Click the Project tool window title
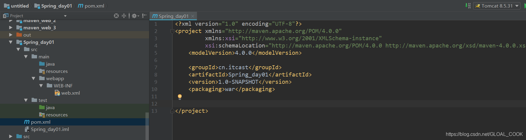Viewport: 526px width, 140px height. tap(16, 16)
